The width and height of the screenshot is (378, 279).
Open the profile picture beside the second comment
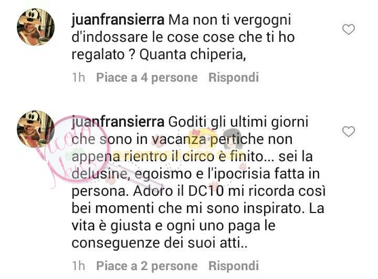pos(36,129)
